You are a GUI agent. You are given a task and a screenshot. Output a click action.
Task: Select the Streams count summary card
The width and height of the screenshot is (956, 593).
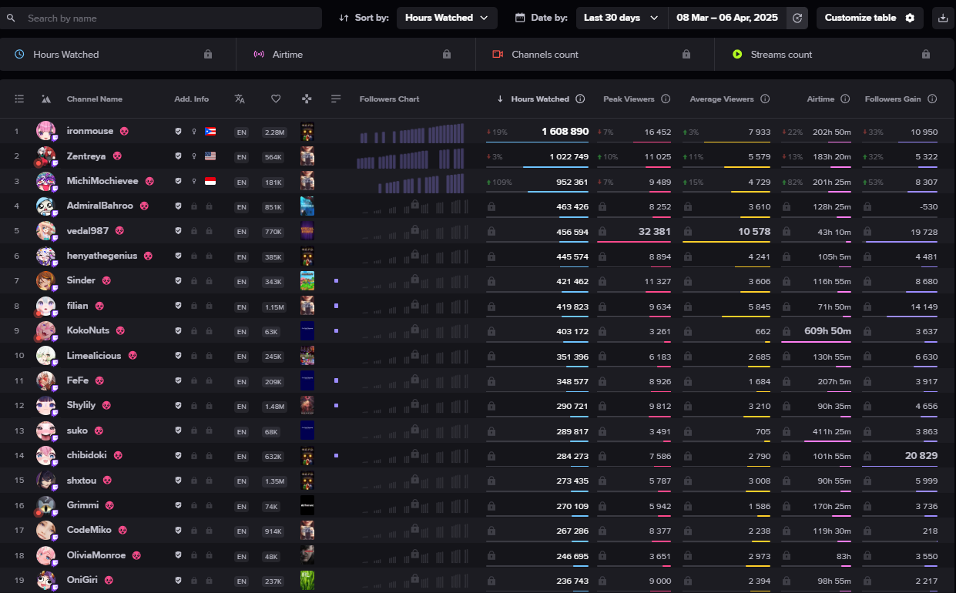coord(835,55)
